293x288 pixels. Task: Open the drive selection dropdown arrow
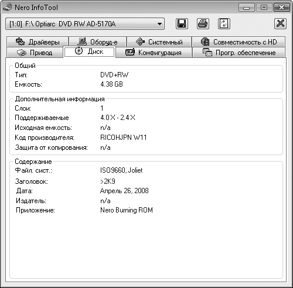pyautogui.click(x=159, y=24)
